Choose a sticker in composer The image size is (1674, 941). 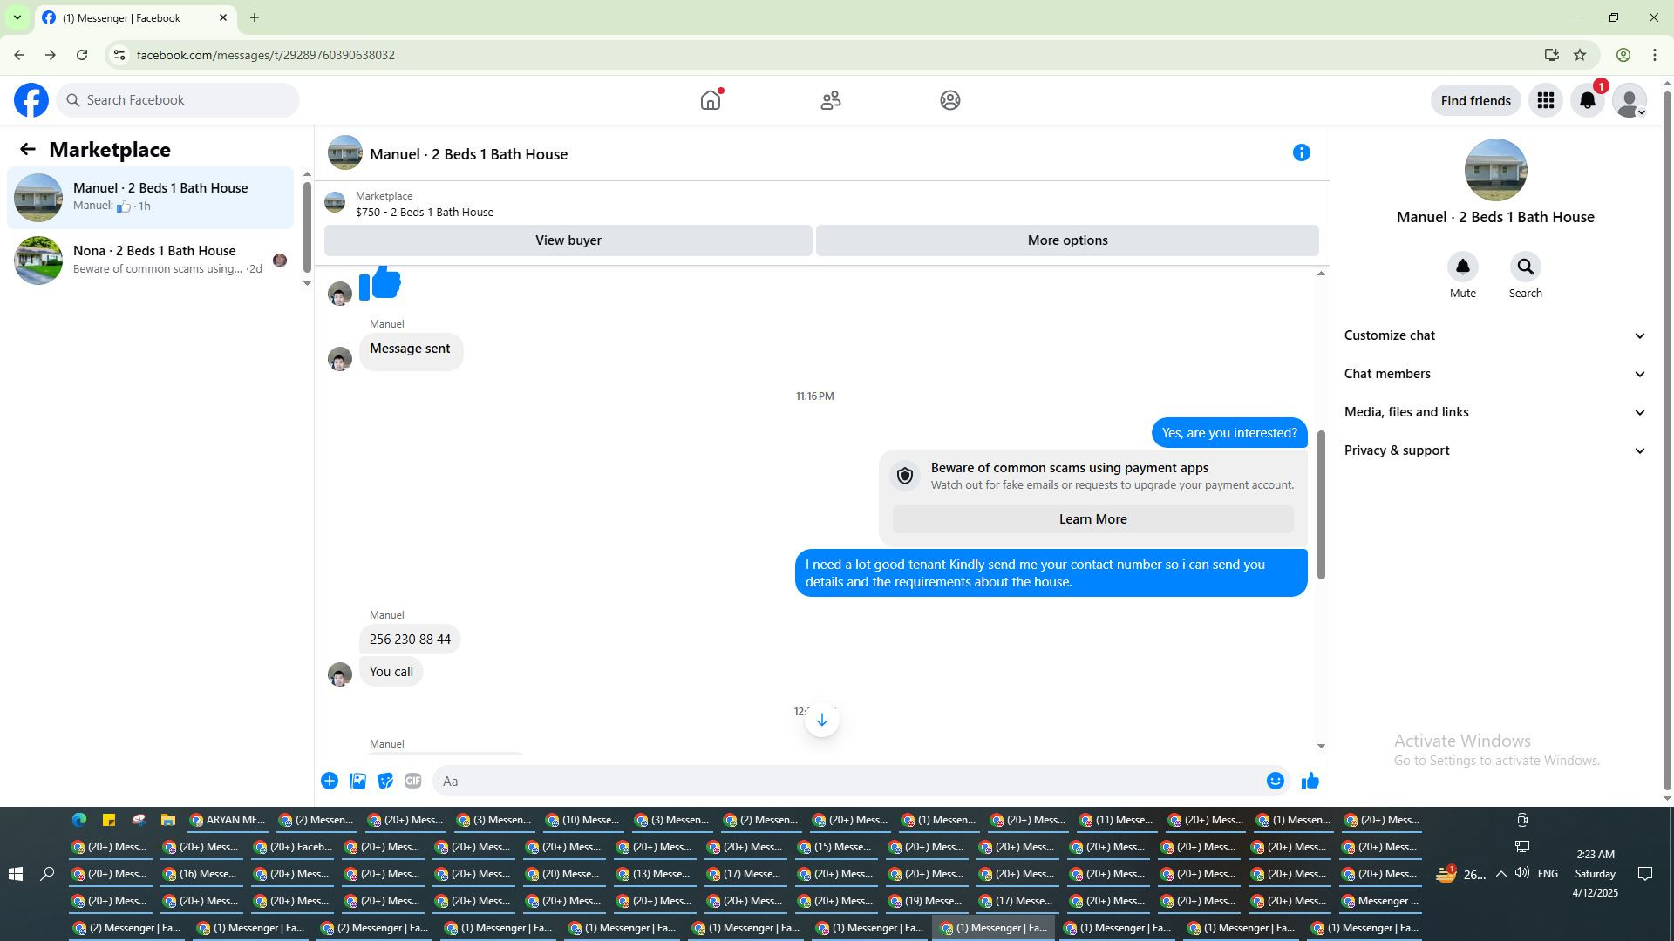385,781
